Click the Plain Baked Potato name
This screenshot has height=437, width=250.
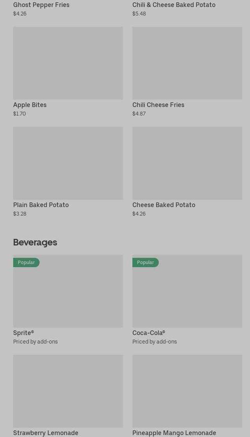pyautogui.click(x=41, y=205)
